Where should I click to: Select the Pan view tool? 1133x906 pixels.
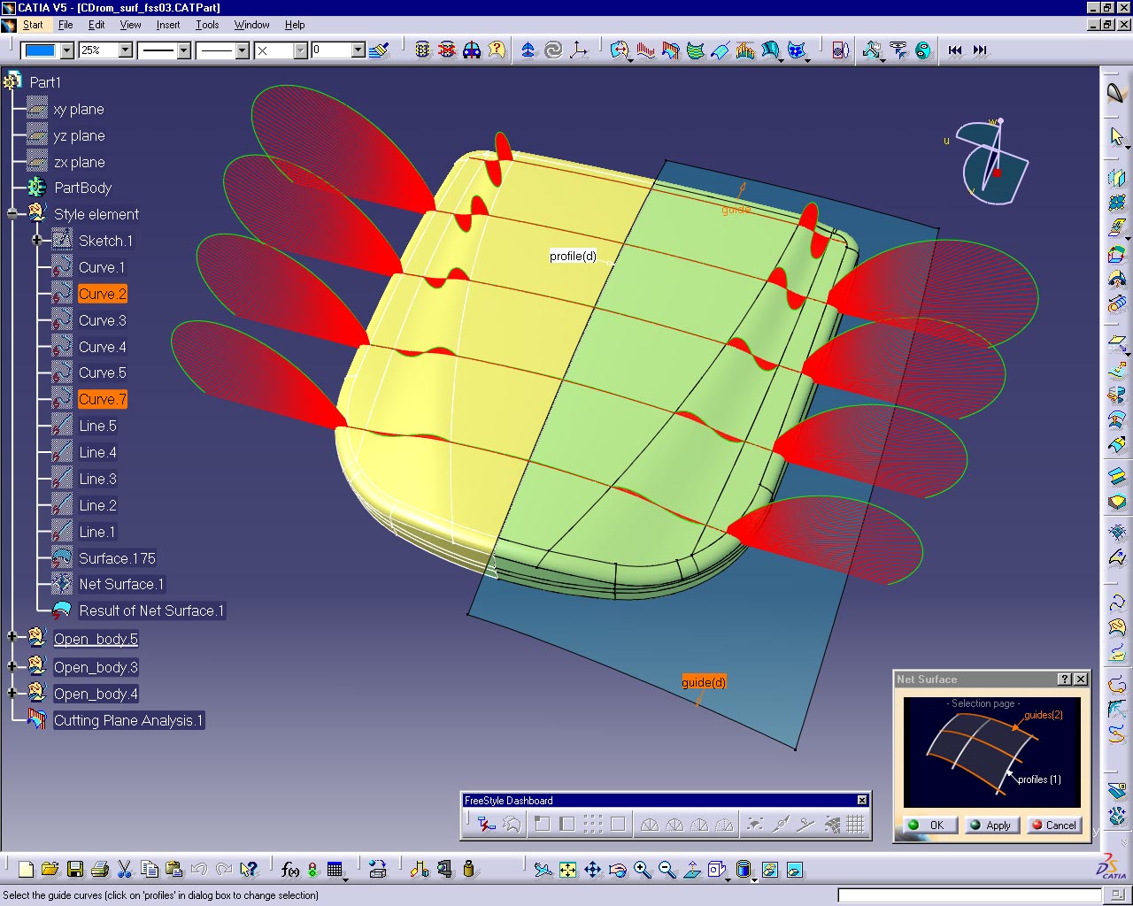tap(592, 870)
